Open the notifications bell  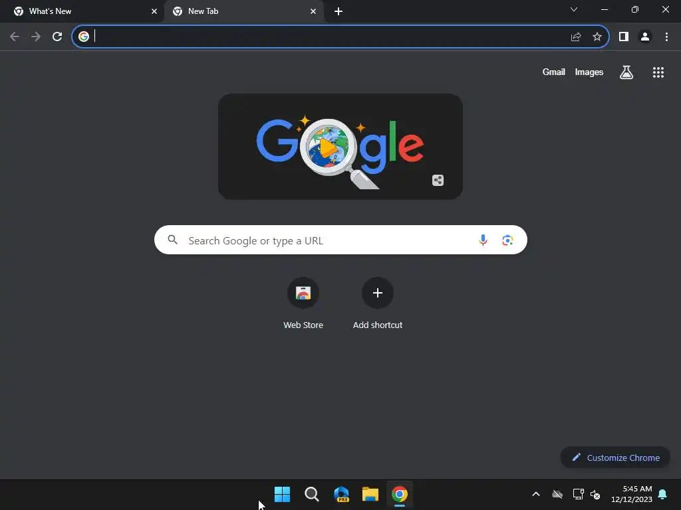coord(663,494)
